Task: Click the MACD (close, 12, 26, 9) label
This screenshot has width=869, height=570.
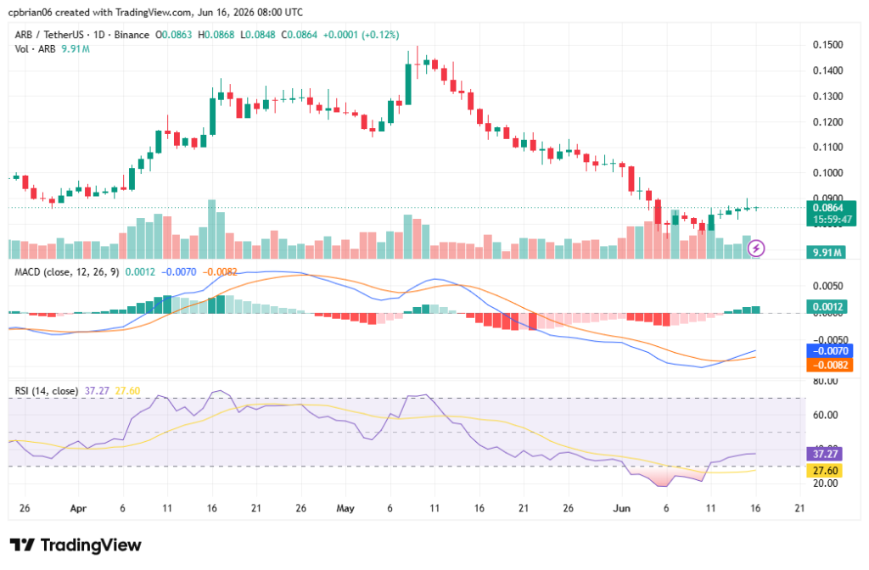Action: (x=66, y=272)
